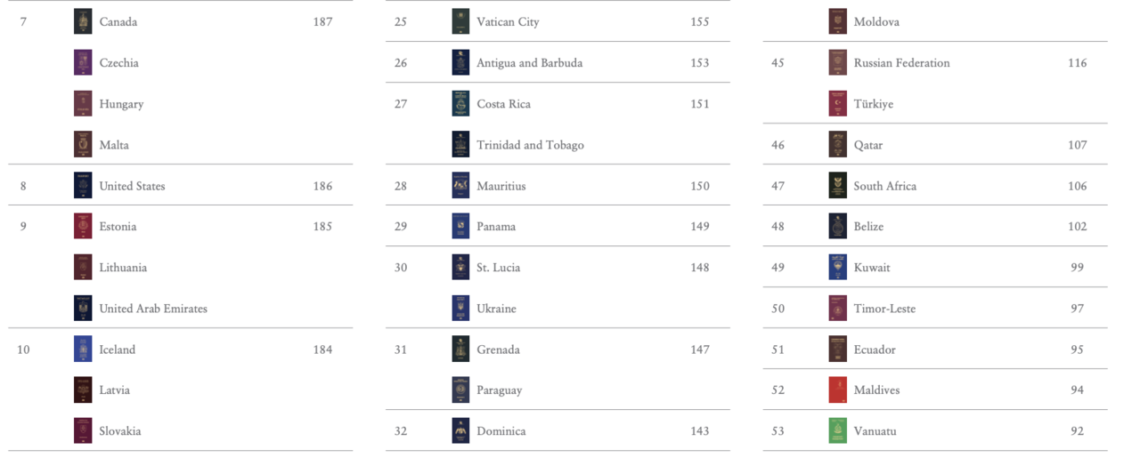Click the Antigua and Barbuda text
1140x458 pixels.
[x=529, y=63]
